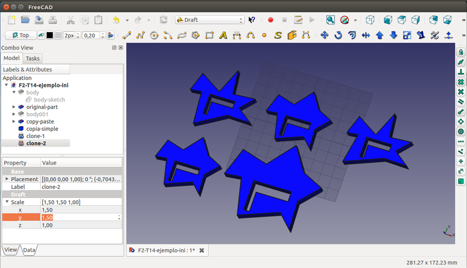Toggle the float button of Combo View
The image size is (467, 268).
pyautogui.click(x=114, y=48)
